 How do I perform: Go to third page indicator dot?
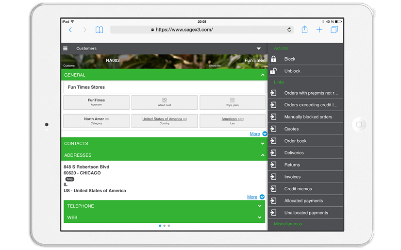pos(169,226)
